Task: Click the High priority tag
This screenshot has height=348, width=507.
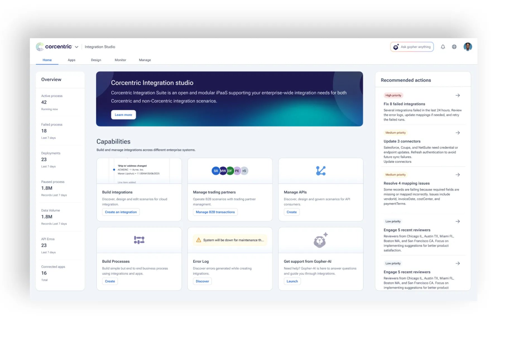Action: point(393,95)
